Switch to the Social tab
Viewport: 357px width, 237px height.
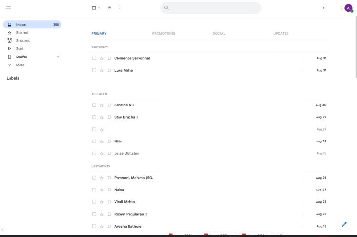coord(219,33)
